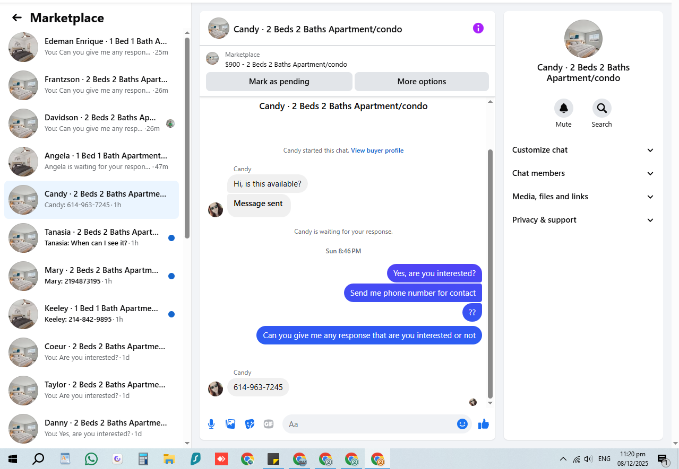Open Edeman Enrique conversation
679x469 pixels.
pyautogui.click(x=91, y=47)
